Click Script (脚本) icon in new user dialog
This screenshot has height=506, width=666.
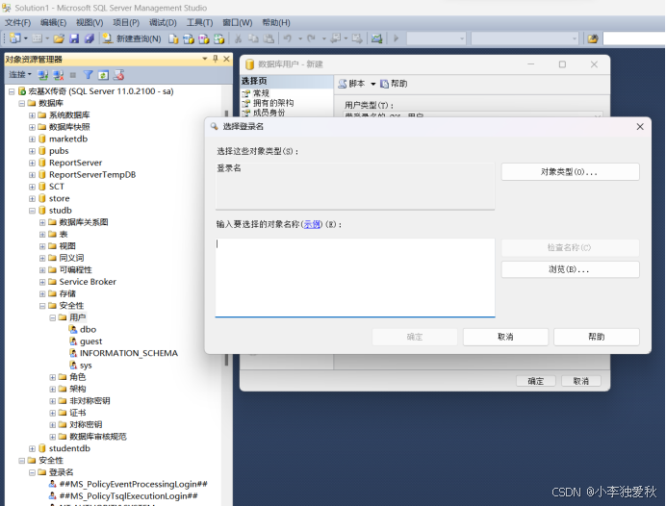pos(343,84)
